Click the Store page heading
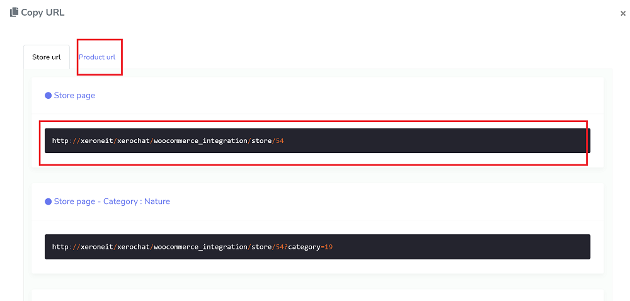Viewport: 630px width, 301px height. coord(74,96)
